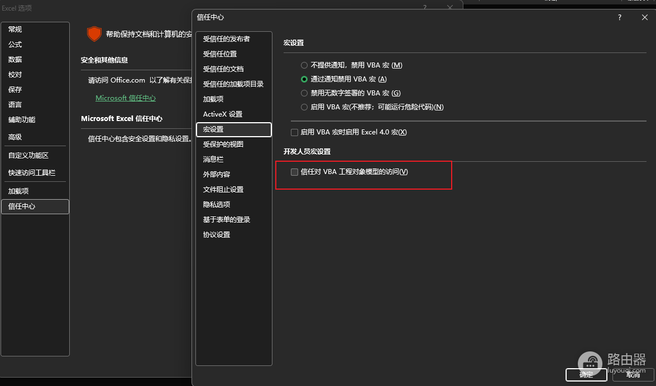
Task: Click 取消 button in Trust Center
Action: click(x=633, y=375)
